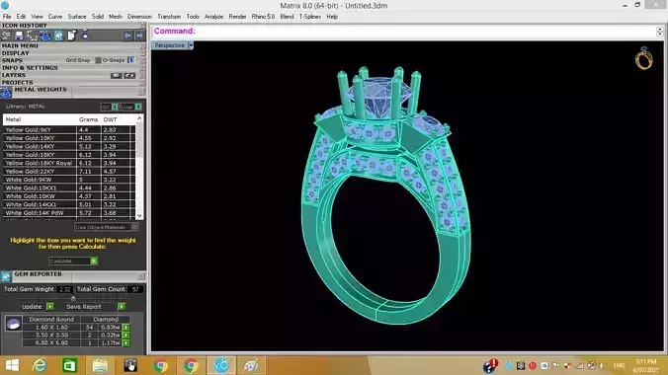Click green arrow on the 3.50 X 3.50 row
The height and width of the screenshot is (375, 668).
pos(126,335)
